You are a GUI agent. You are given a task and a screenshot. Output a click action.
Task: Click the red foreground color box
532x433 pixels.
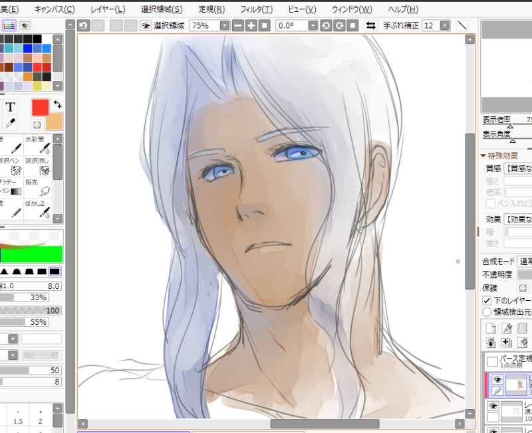(x=41, y=108)
